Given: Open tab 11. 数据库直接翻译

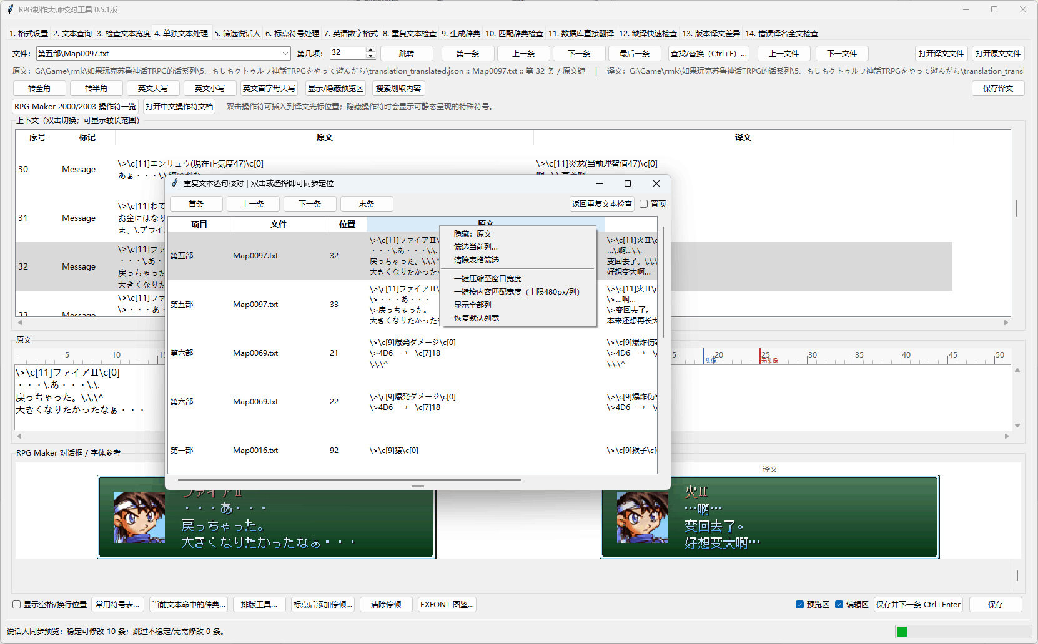Looking at the screenshot, I should pyautogui.click(x=581, y=34).
